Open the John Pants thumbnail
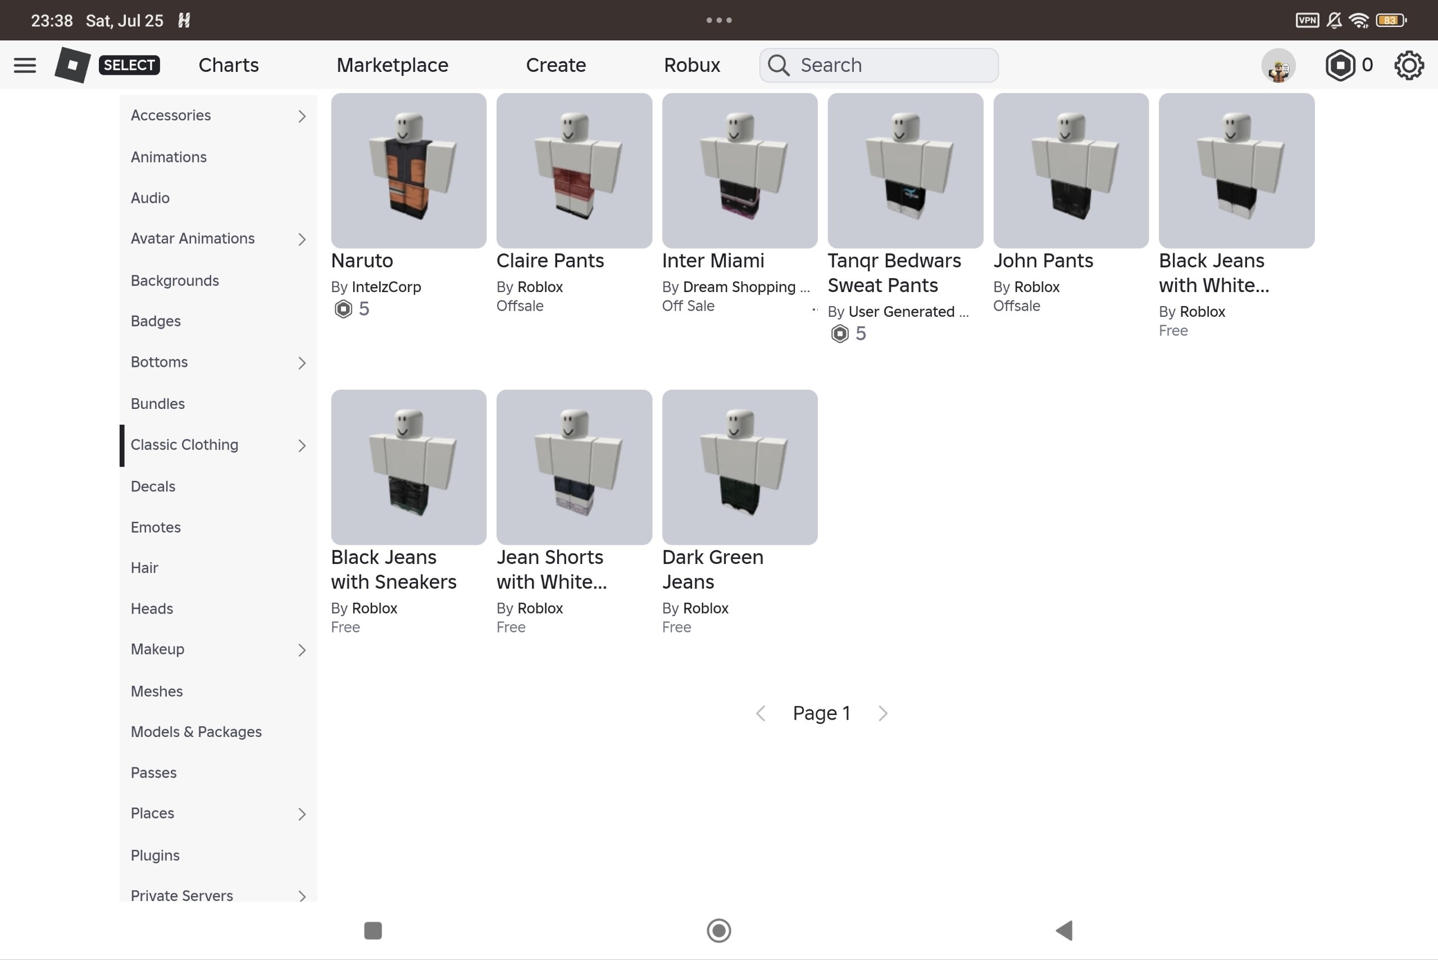 point(1071,171)
